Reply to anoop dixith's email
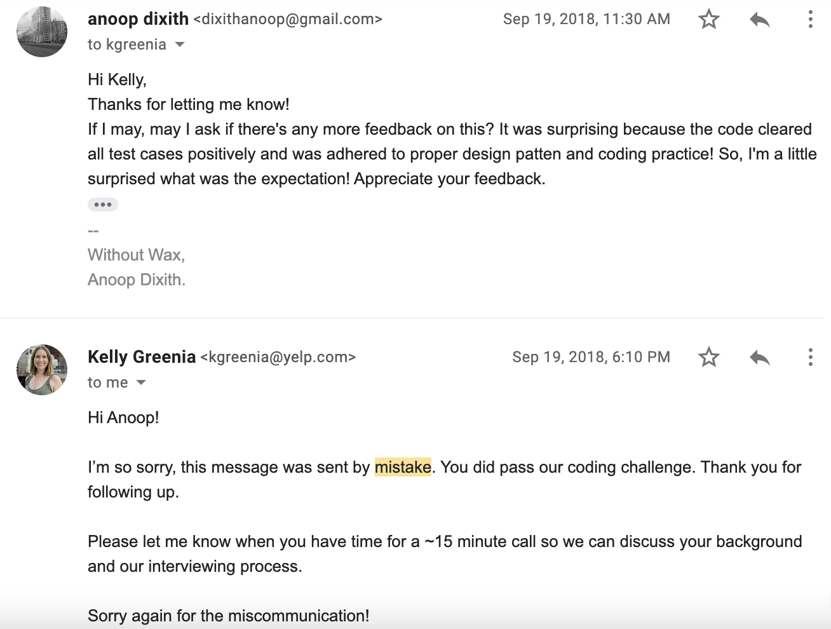Screen dimensions: 831x629 click(760, 20)
